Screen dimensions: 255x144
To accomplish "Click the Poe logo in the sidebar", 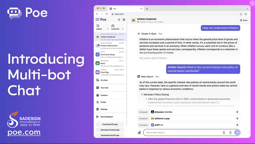I will [x=101, y=20].
